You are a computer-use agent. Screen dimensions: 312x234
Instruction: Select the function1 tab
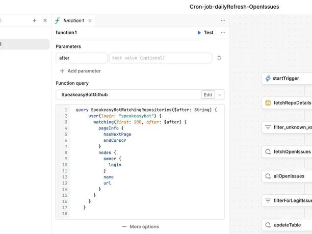[73, 20]
